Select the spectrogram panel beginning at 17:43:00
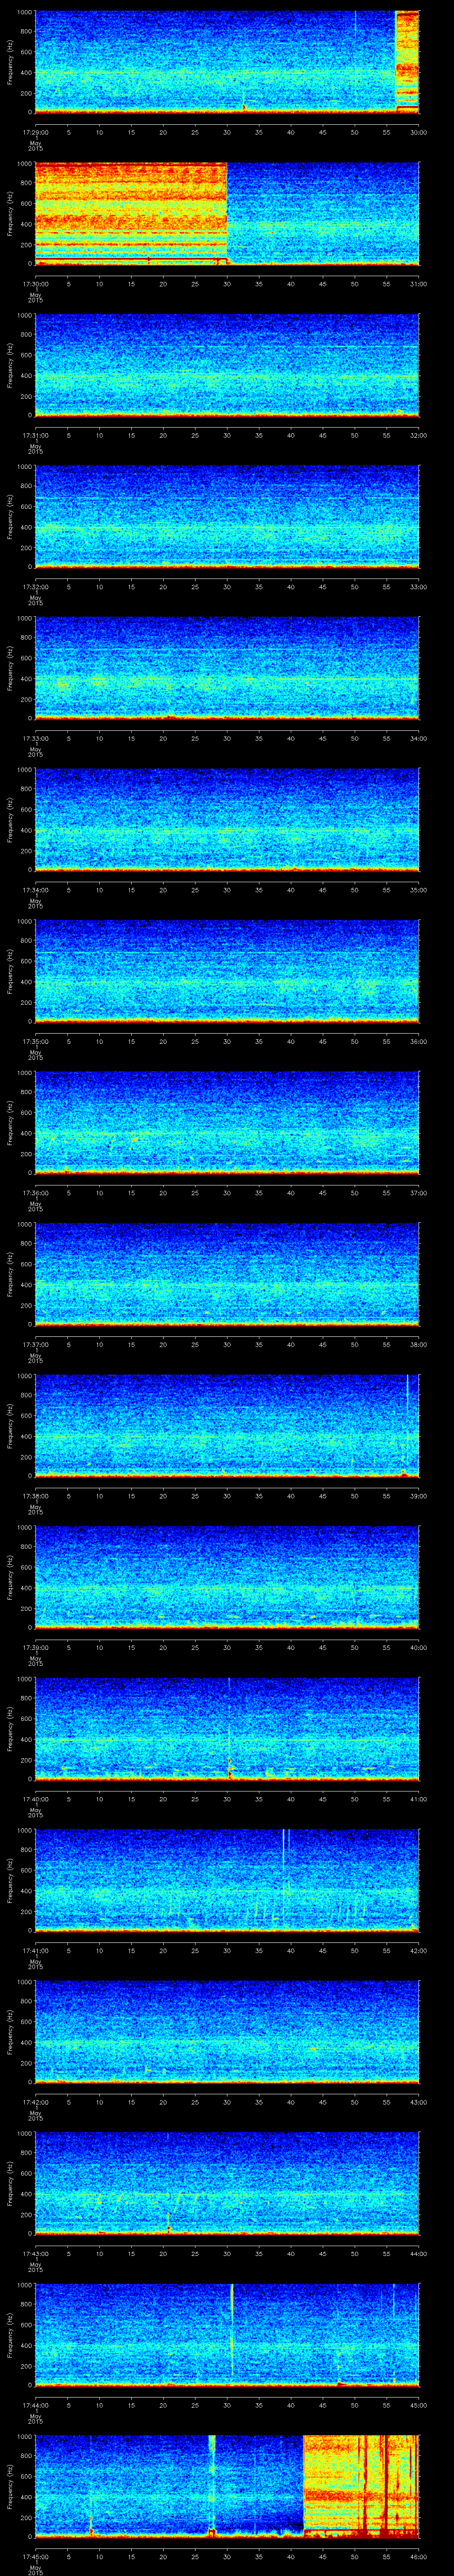 (x=227, y=2183)
